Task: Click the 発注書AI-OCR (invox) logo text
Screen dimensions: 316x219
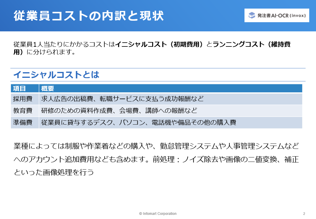Action: pos(281,16)
